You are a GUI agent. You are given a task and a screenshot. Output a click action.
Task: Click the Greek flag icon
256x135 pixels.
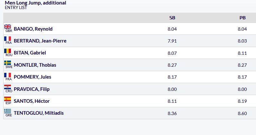[8, 111]
